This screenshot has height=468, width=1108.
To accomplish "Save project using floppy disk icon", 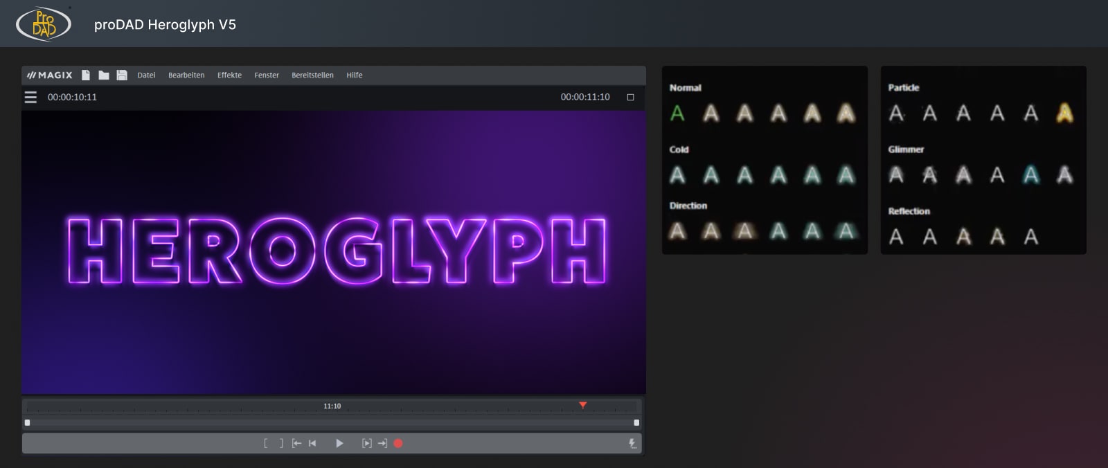I will (122, 75).
